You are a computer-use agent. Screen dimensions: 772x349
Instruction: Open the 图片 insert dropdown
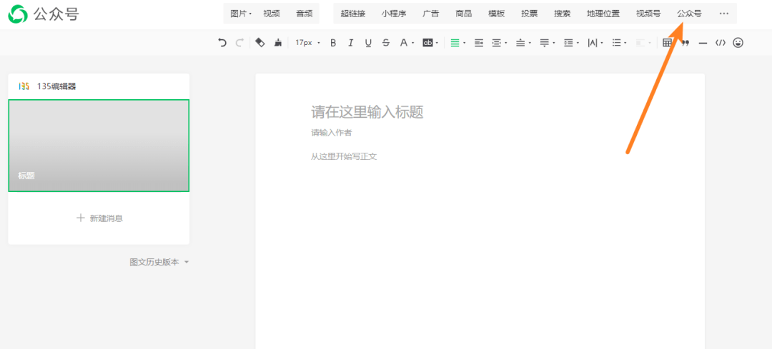(x=241, y=14)
